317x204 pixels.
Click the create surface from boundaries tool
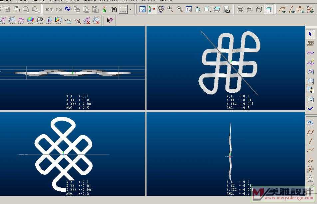(x=311, y=81)
